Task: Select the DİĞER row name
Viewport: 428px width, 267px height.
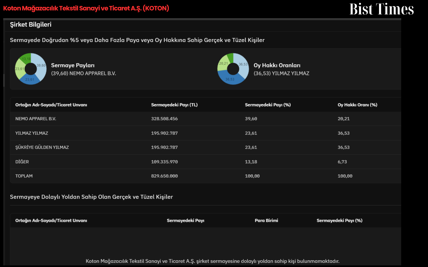Action: coord(22,162)
